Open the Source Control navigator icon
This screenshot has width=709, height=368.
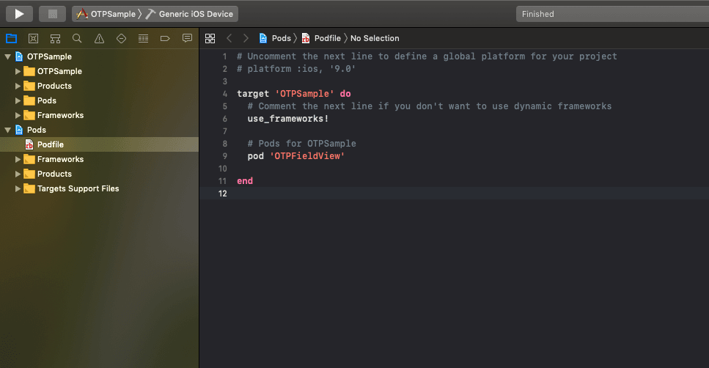point(33,38)
